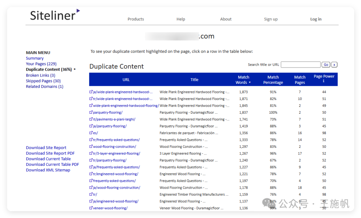The height and width of the screenshot is (218, 361).
Task: Open the Help menu
Action: point(181,19)
